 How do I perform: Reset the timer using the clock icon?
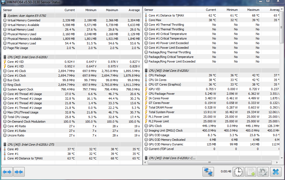[x=238, y=172]
